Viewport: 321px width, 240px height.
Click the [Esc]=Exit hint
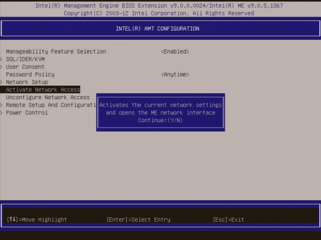(x=228, y=219)
